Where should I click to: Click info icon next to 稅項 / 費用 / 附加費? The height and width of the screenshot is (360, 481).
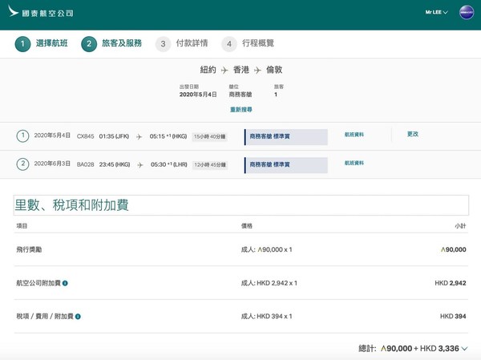tap(78, 317)
